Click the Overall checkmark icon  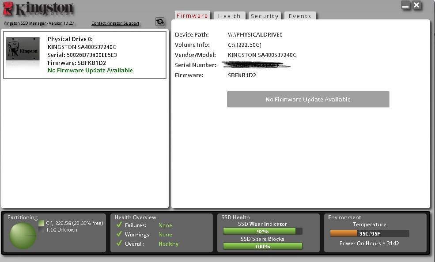(119, 243)
